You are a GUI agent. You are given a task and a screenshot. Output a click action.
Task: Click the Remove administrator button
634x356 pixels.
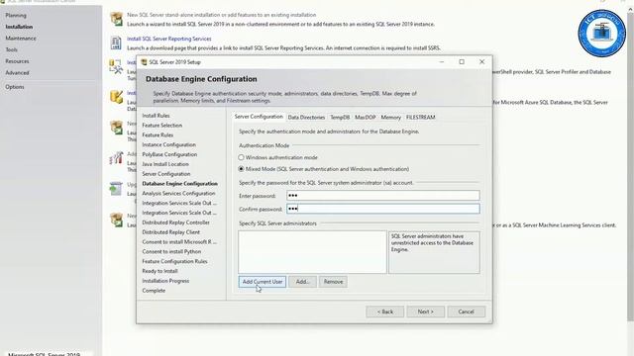coord(333,282)
